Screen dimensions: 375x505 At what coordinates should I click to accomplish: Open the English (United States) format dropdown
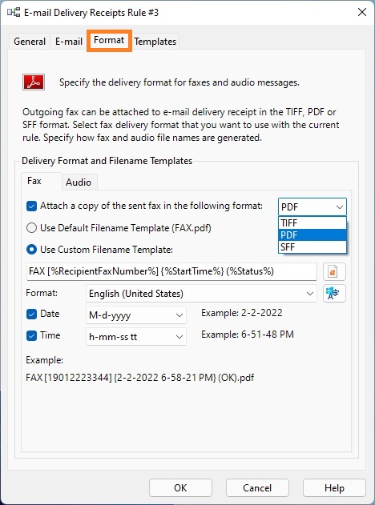pyautogui.click(x=202, y=294)
